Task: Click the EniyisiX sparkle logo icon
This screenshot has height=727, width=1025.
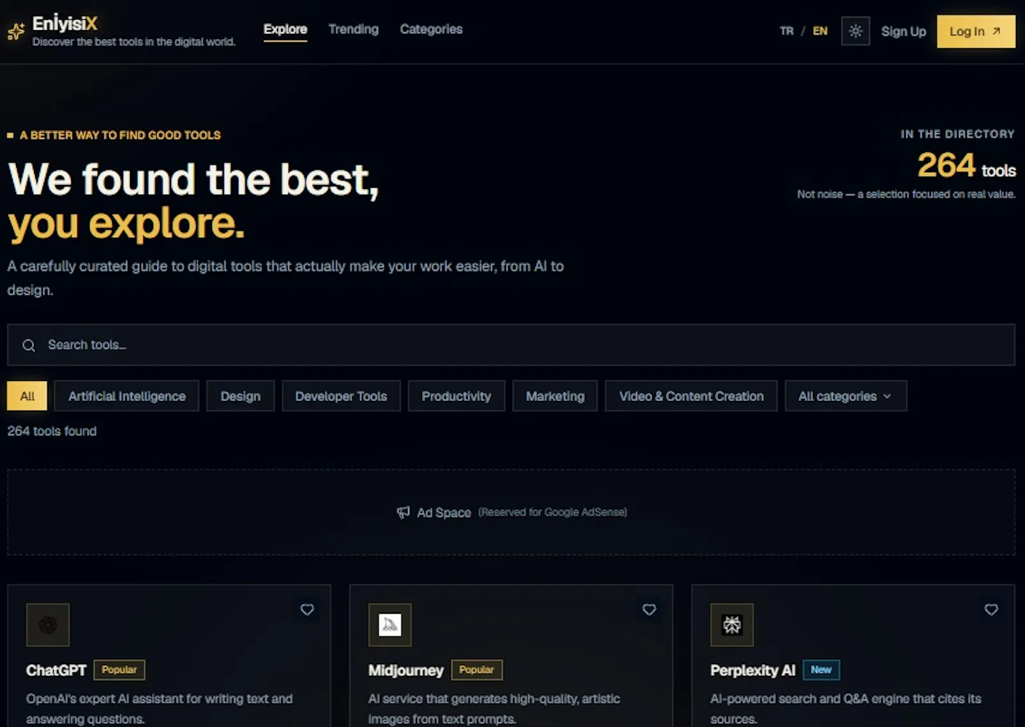Action: (x=16, y=31)
